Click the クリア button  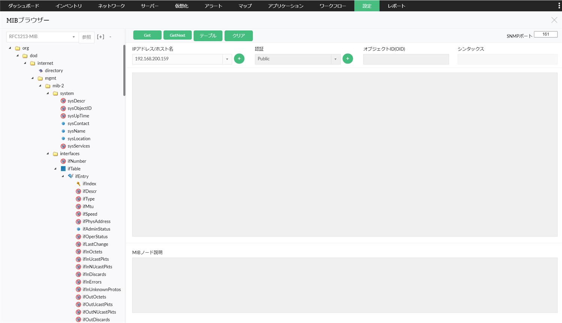coord(239,36)
